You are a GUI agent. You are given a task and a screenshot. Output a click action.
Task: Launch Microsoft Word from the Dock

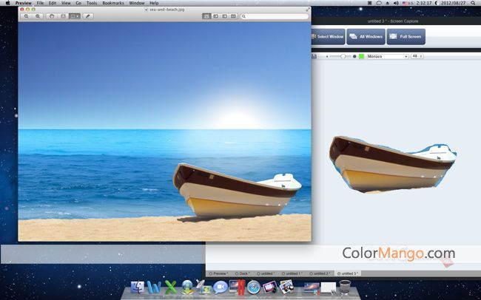click(154, 287)
